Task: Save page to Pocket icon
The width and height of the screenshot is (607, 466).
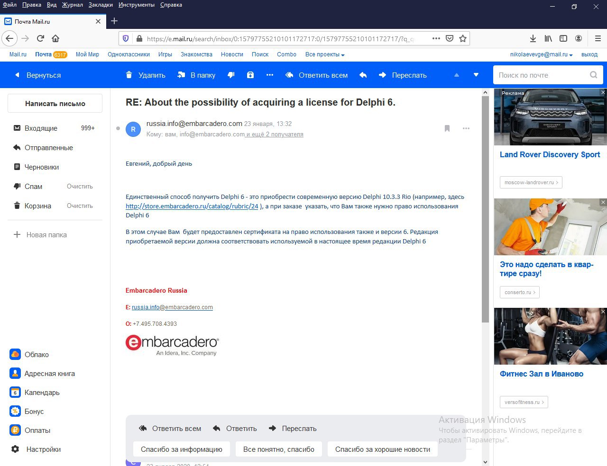Action: coord(450,38)
